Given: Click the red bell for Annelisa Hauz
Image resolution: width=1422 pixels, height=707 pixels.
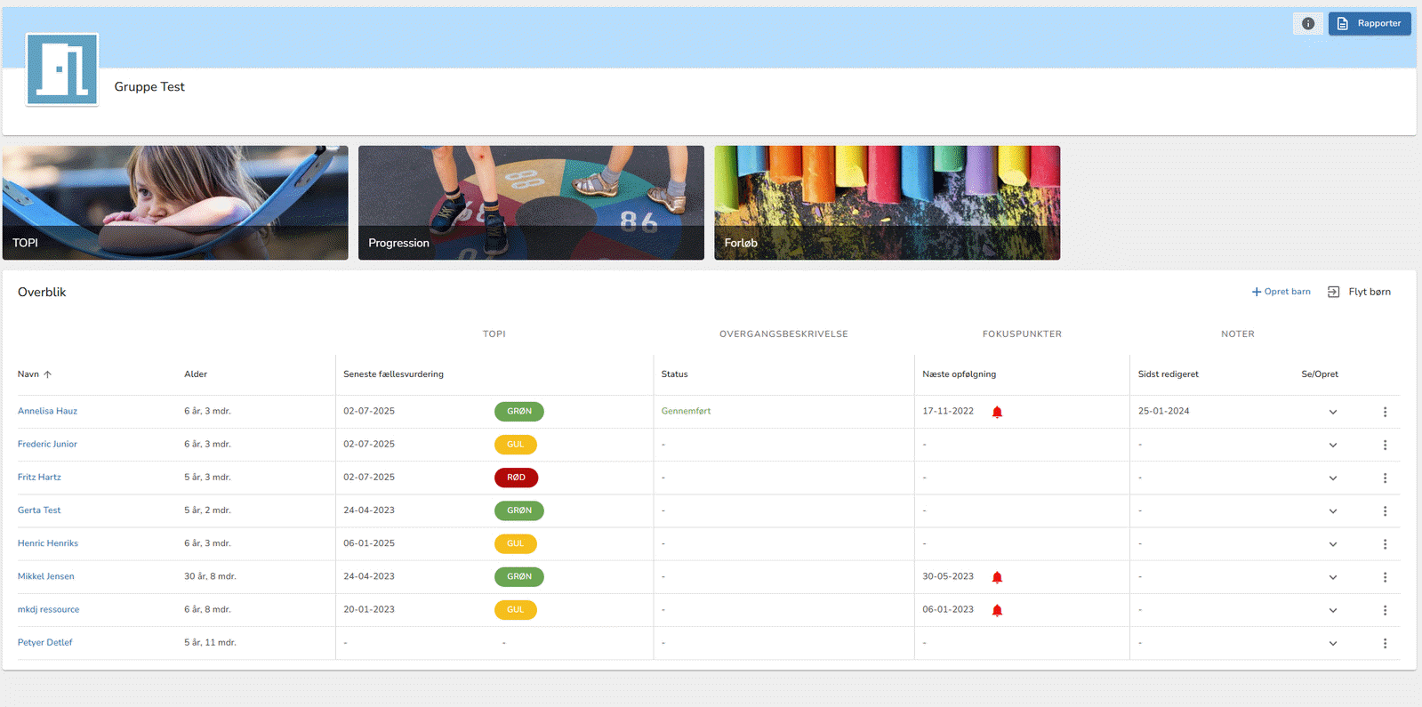Looking at the screenshot, I should pos(997,412).
